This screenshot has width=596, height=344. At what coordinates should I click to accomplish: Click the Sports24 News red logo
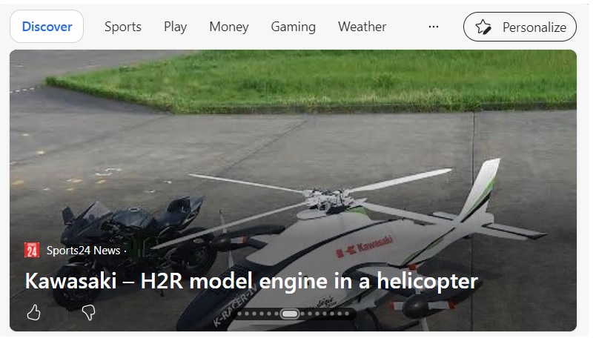click(x=32, y=250)
